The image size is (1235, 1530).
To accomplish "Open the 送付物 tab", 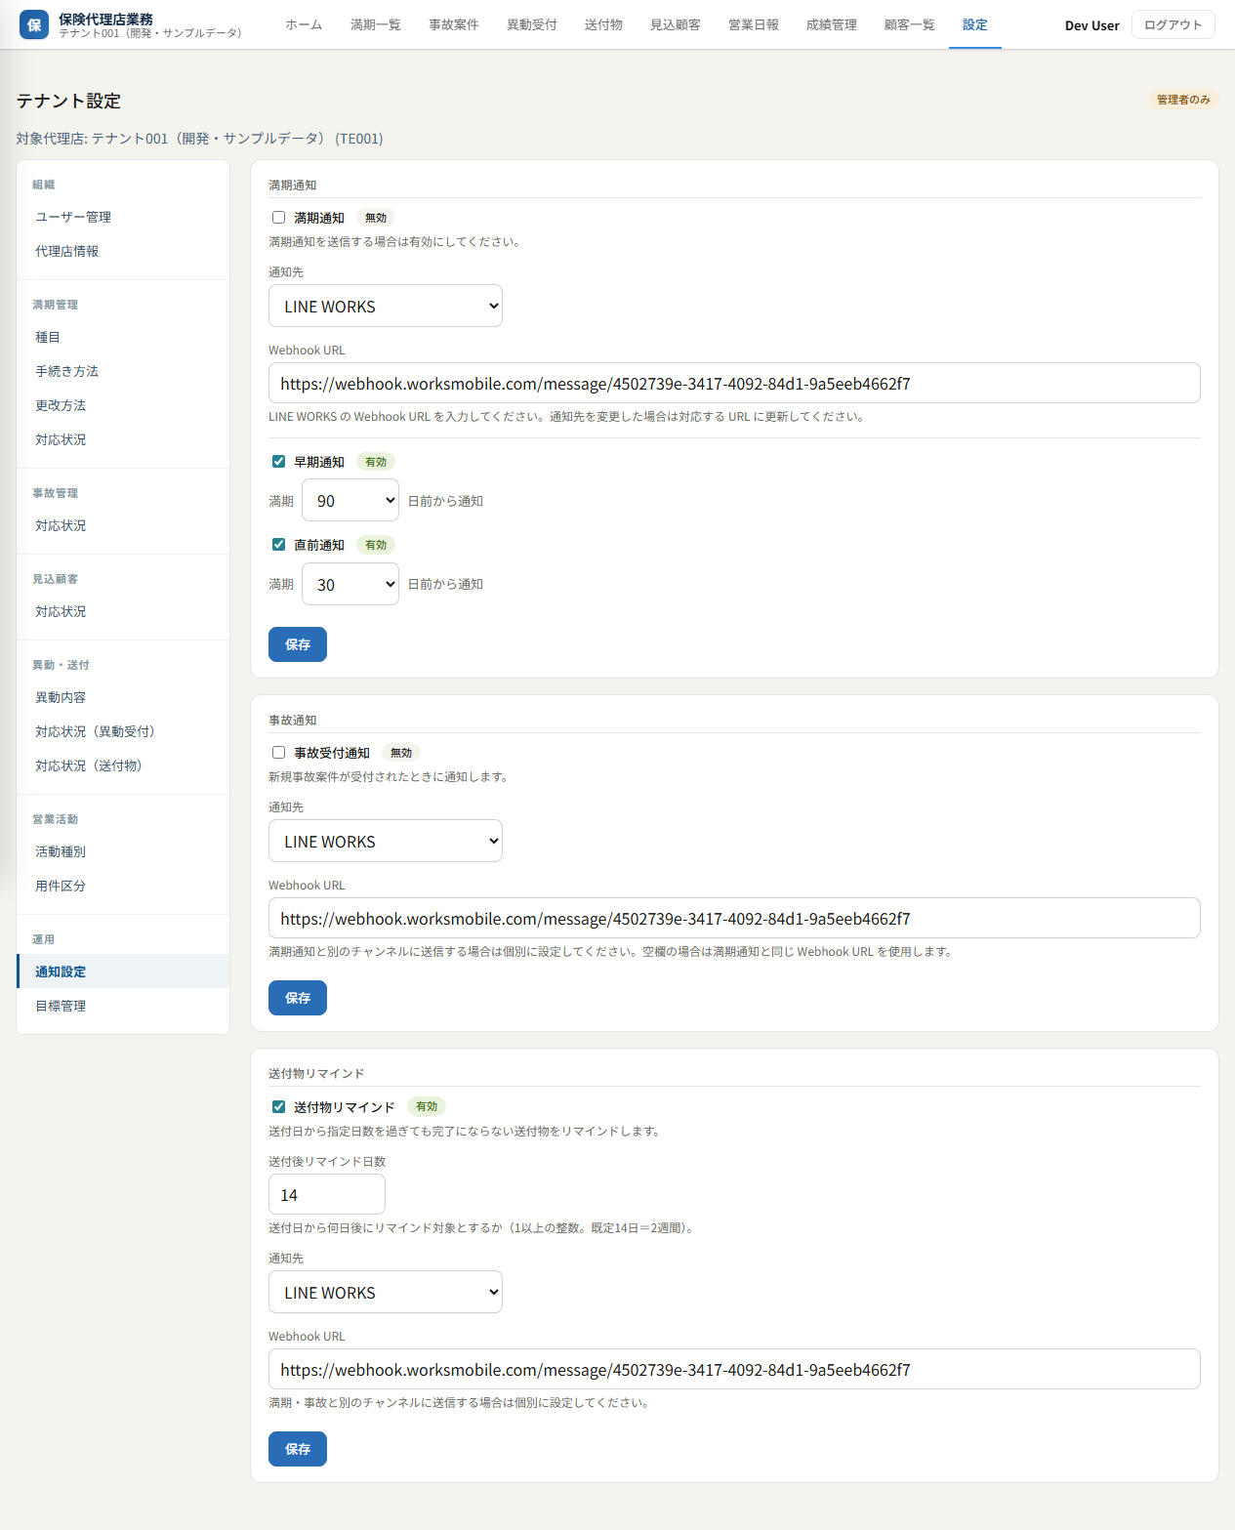I will (603, 24).
